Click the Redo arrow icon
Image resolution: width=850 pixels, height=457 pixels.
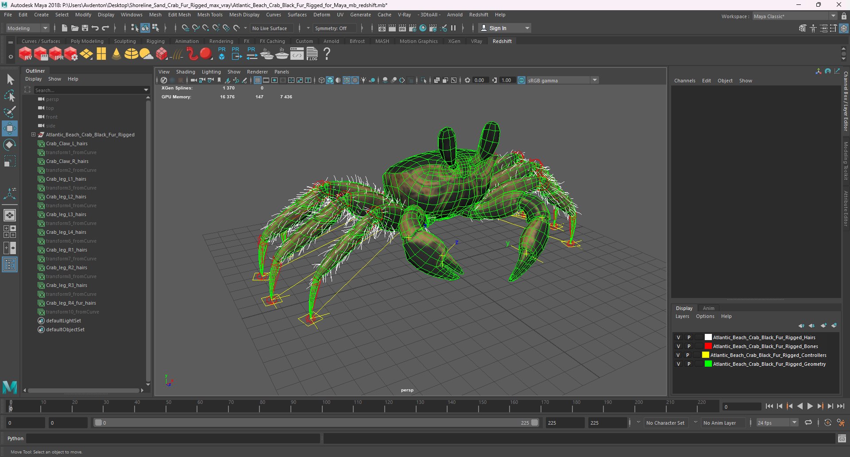point(105,28)
